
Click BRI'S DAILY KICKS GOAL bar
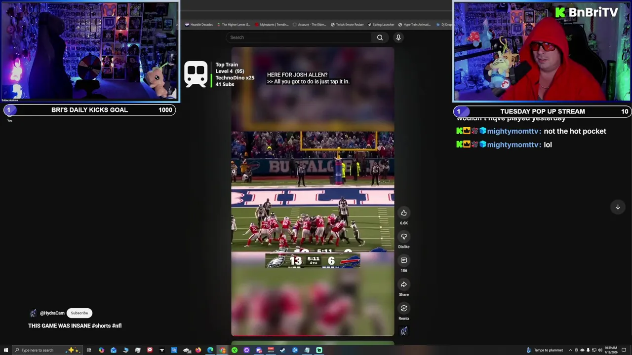tap(89, 110)
